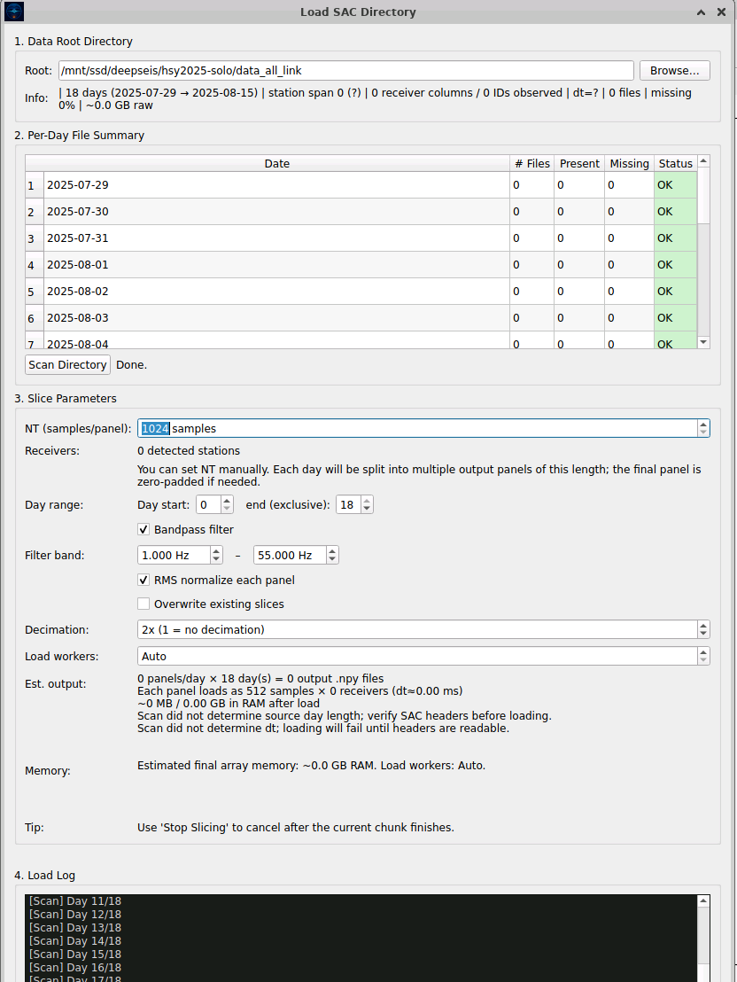Viewport: 737px width, 982px height.
Task: Select the 2025-08-01 date cell
Action: pyautogui.click(x=276, y=265)
